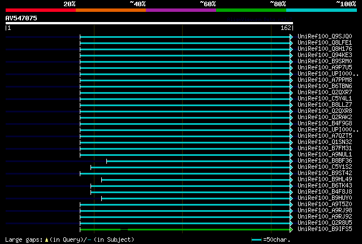Click the white query sequence bar

(149, 23)
